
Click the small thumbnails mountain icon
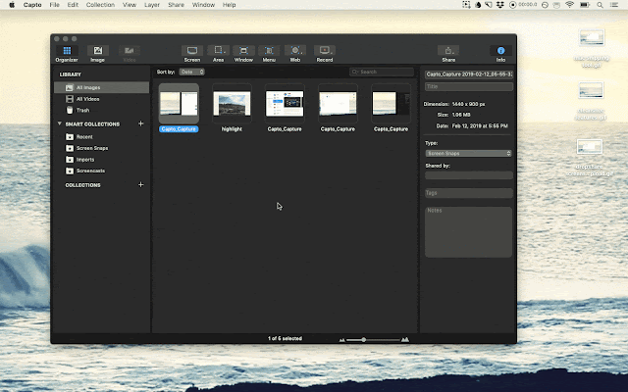click(342, 340)
